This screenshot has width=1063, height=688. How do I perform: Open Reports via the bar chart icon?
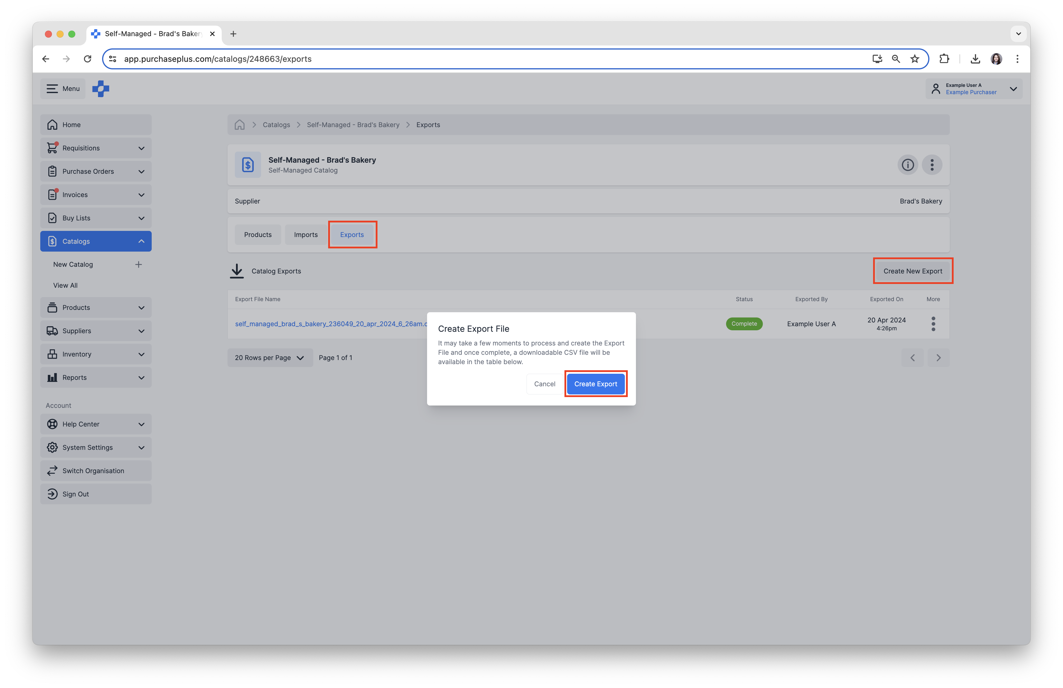tap(52, 377)
